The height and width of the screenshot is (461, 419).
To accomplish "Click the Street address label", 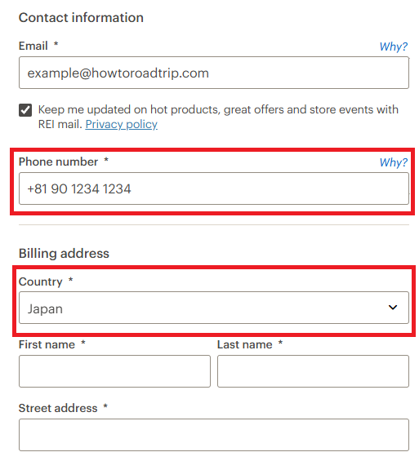I will coord(58,408).
